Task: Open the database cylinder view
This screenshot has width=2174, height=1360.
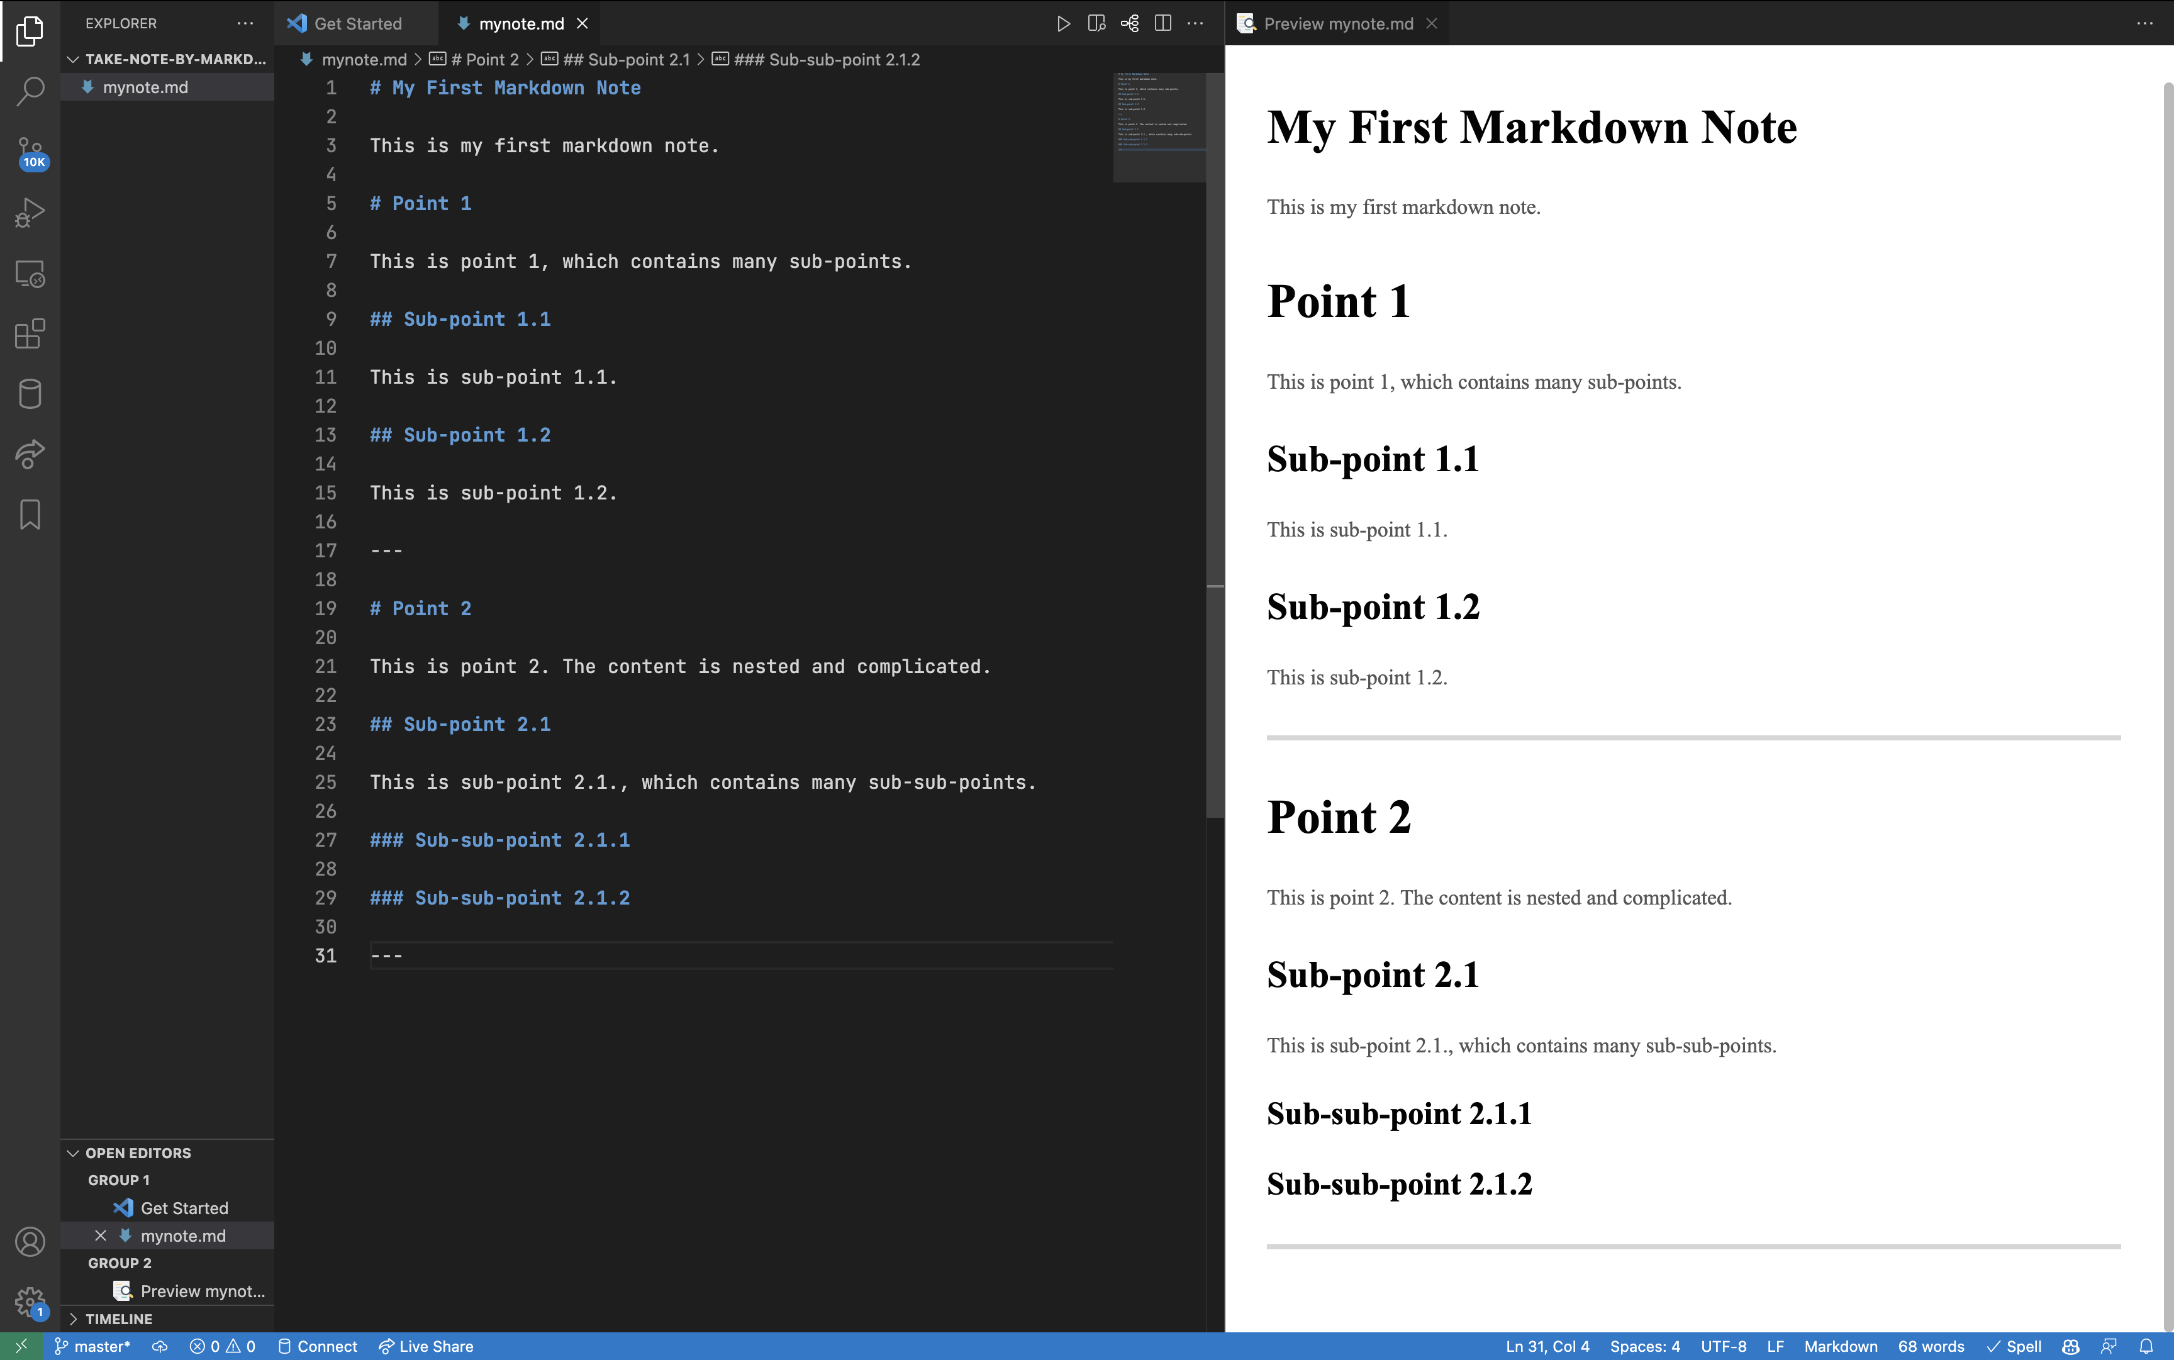Action: pos(30,394)
